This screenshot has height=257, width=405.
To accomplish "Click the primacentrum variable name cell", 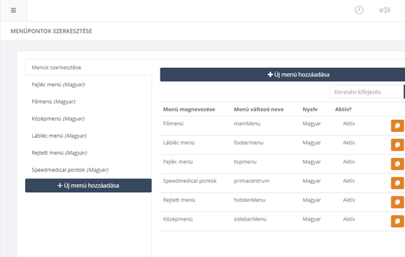I will coord(252,181).
